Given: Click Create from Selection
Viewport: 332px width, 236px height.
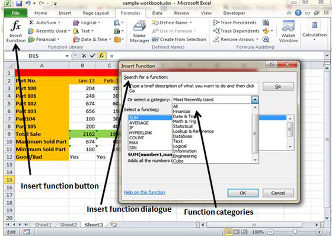Looking at the screenshot, I should [179, 39].
